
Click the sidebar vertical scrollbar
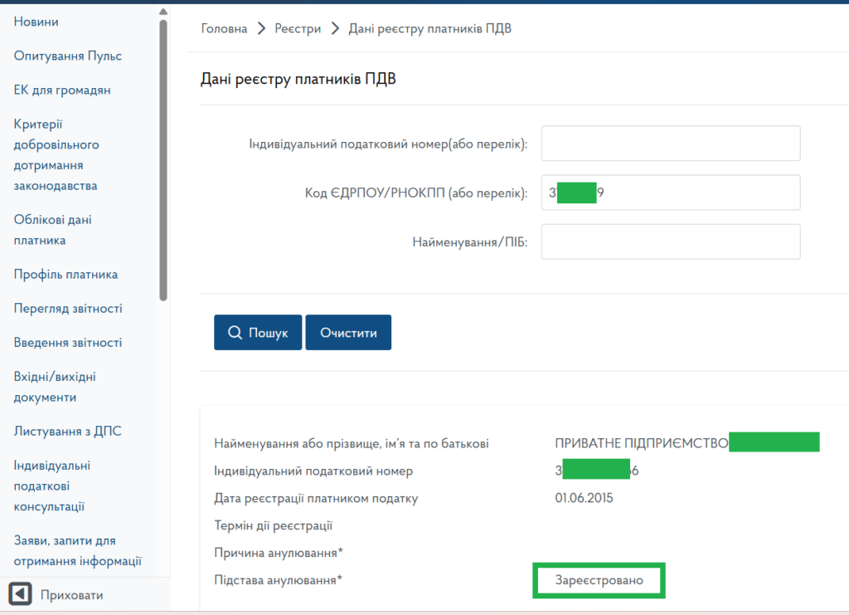(x=163, y=158)
